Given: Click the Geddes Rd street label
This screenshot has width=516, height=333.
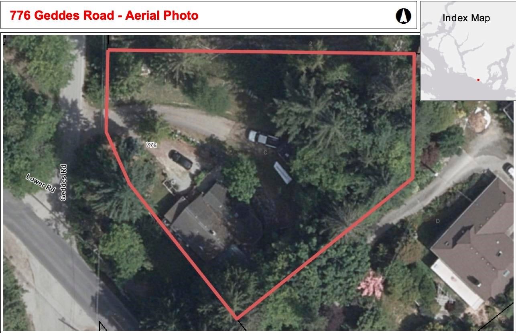Looking at the screenshot, I should point(63,182).
